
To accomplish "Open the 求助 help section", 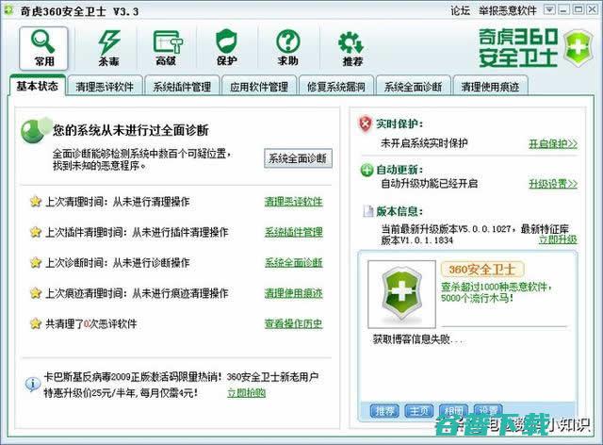I will (x=288, y=48).
